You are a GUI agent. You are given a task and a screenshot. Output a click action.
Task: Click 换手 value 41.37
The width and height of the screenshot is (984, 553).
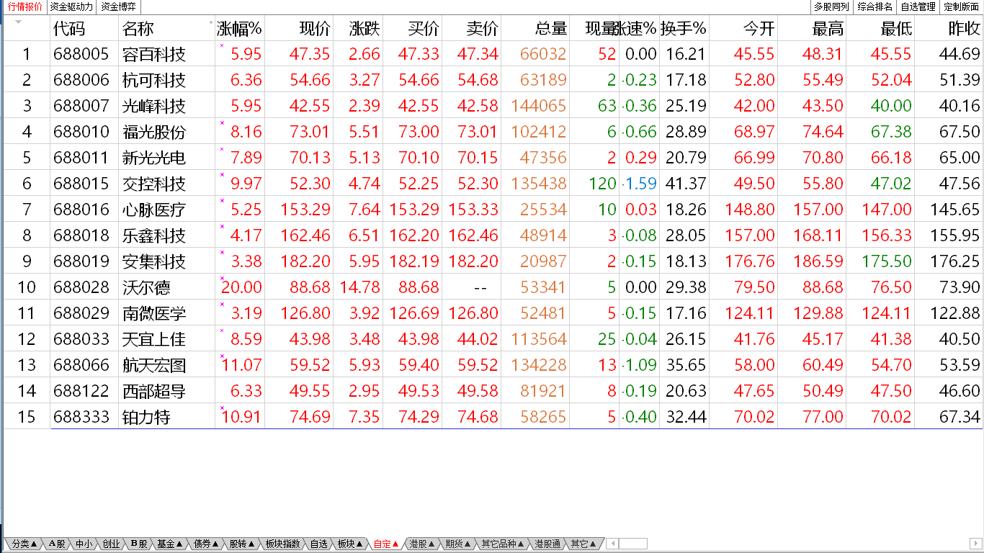pos(686,184)
